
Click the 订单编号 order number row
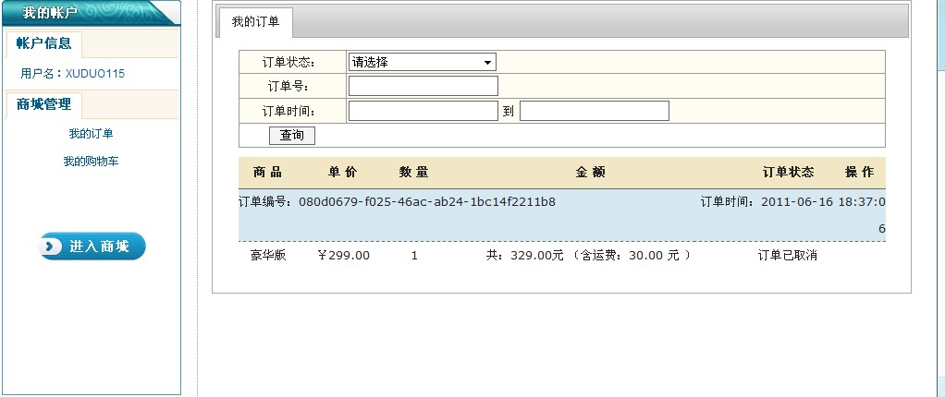point(397,202)
